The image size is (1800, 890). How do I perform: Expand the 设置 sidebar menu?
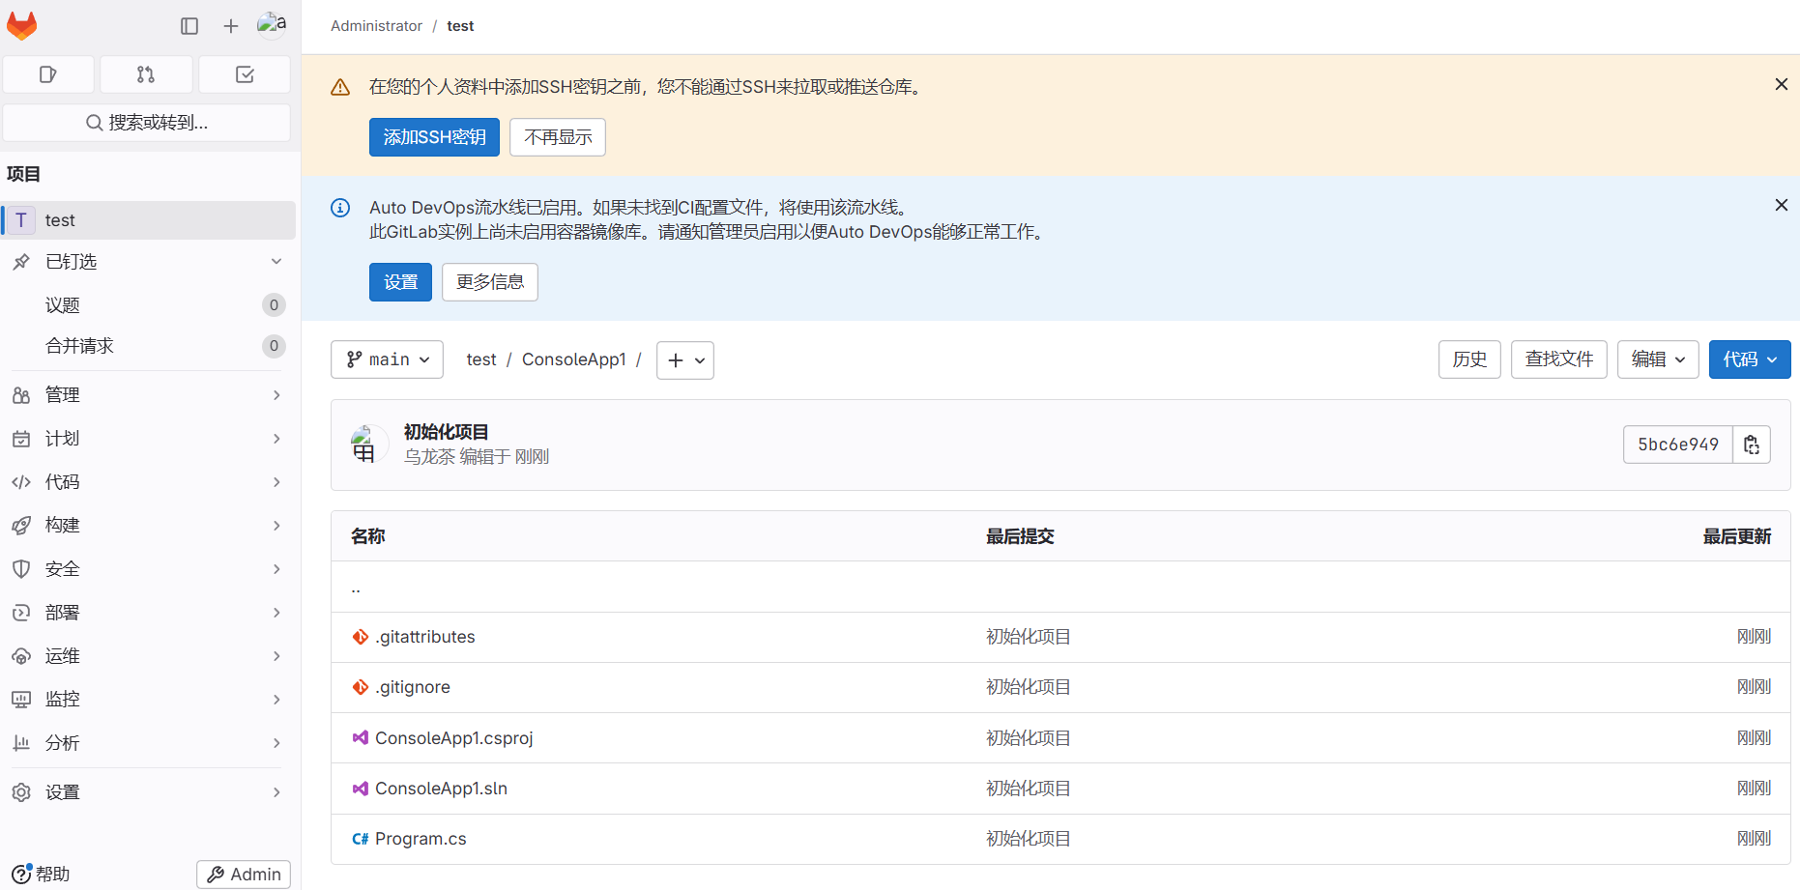149,792
